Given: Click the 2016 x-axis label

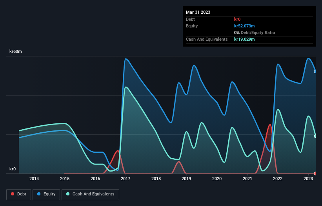Looking at the screenshot, I should click(x=95, y=179).
